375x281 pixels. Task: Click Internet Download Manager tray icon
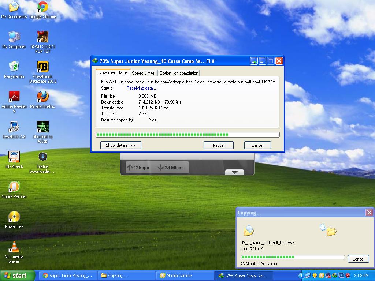[x=335, y=276]
